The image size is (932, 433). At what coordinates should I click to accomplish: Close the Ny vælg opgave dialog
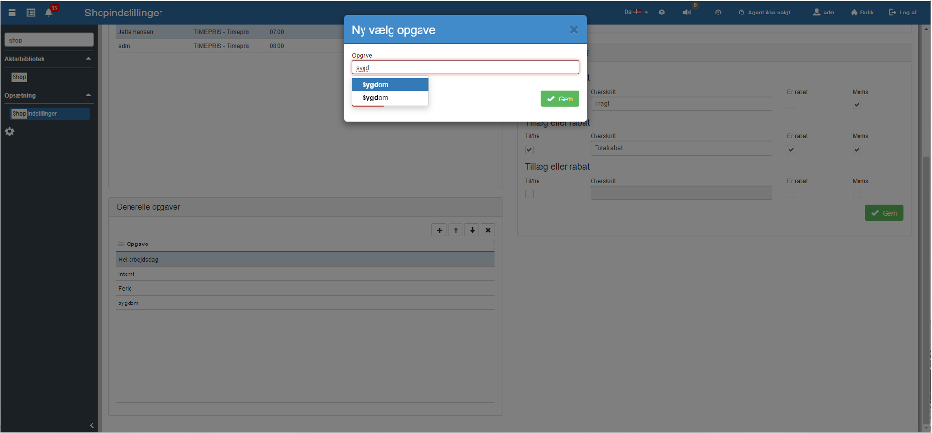point(574,30)
